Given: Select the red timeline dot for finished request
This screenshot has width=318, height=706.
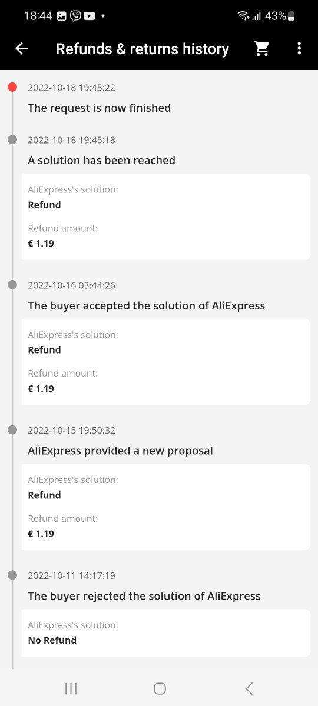Looking at the screenshot, I should 12,88.
